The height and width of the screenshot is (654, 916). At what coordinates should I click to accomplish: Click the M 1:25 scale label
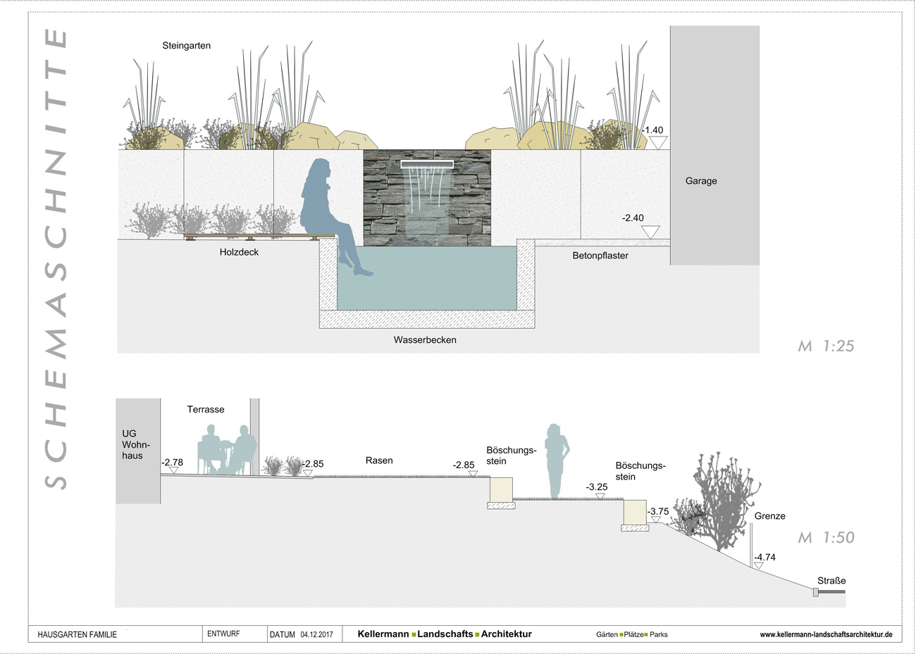[x=826, y=346]
